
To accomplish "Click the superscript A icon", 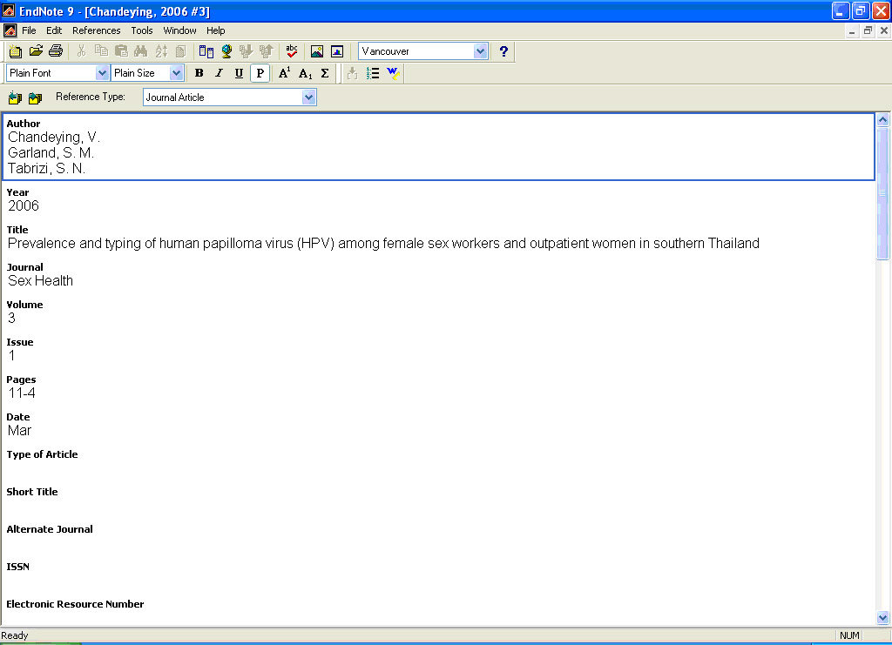I will pyautogui.click(x=285, y=73).
